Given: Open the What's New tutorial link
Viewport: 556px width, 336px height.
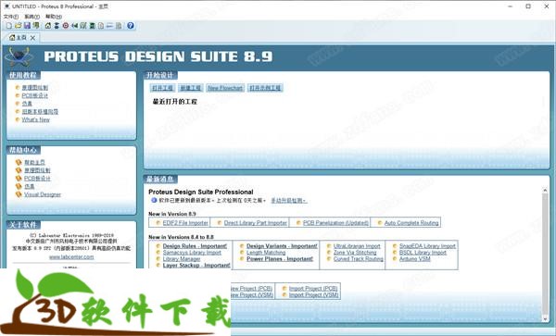Looking at the screenshot, I should click(x=36, y=119).
